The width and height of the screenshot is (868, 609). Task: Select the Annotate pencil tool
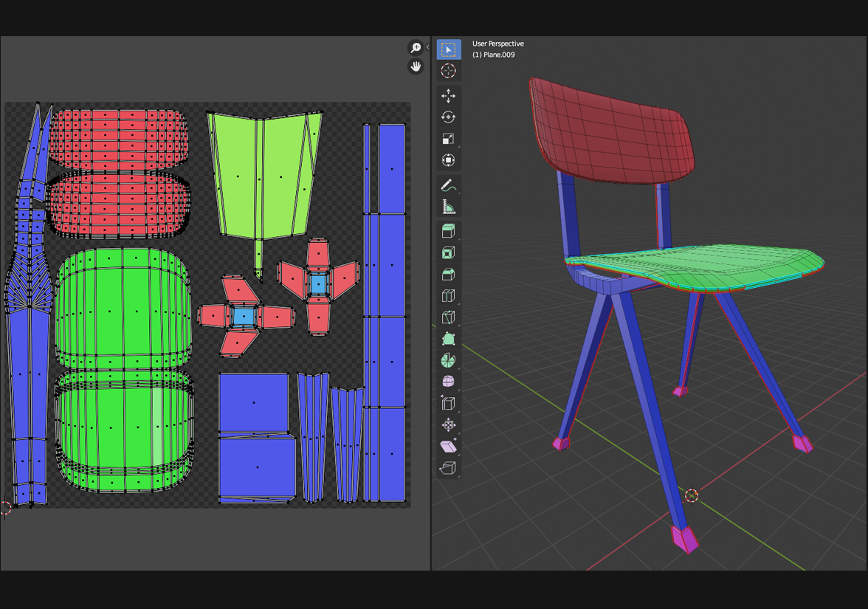[448, 185]
